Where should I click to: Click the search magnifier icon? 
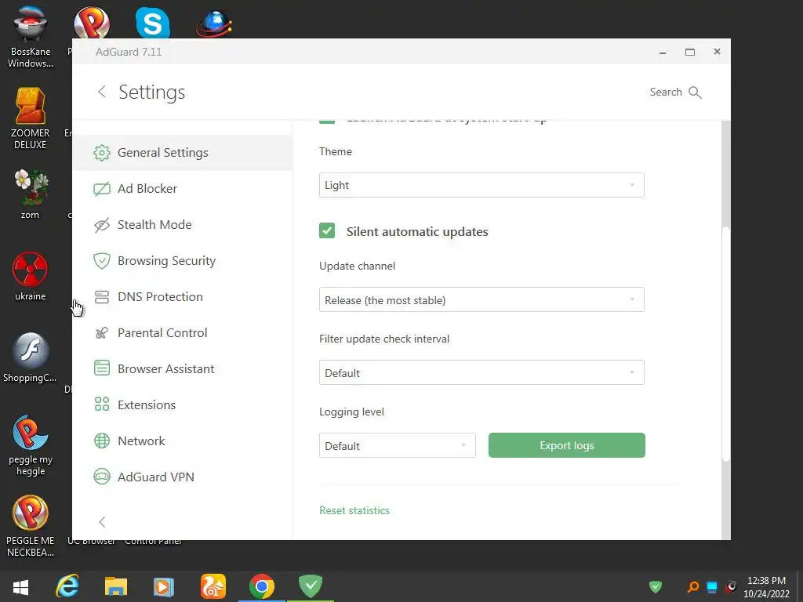click(695, 92)
